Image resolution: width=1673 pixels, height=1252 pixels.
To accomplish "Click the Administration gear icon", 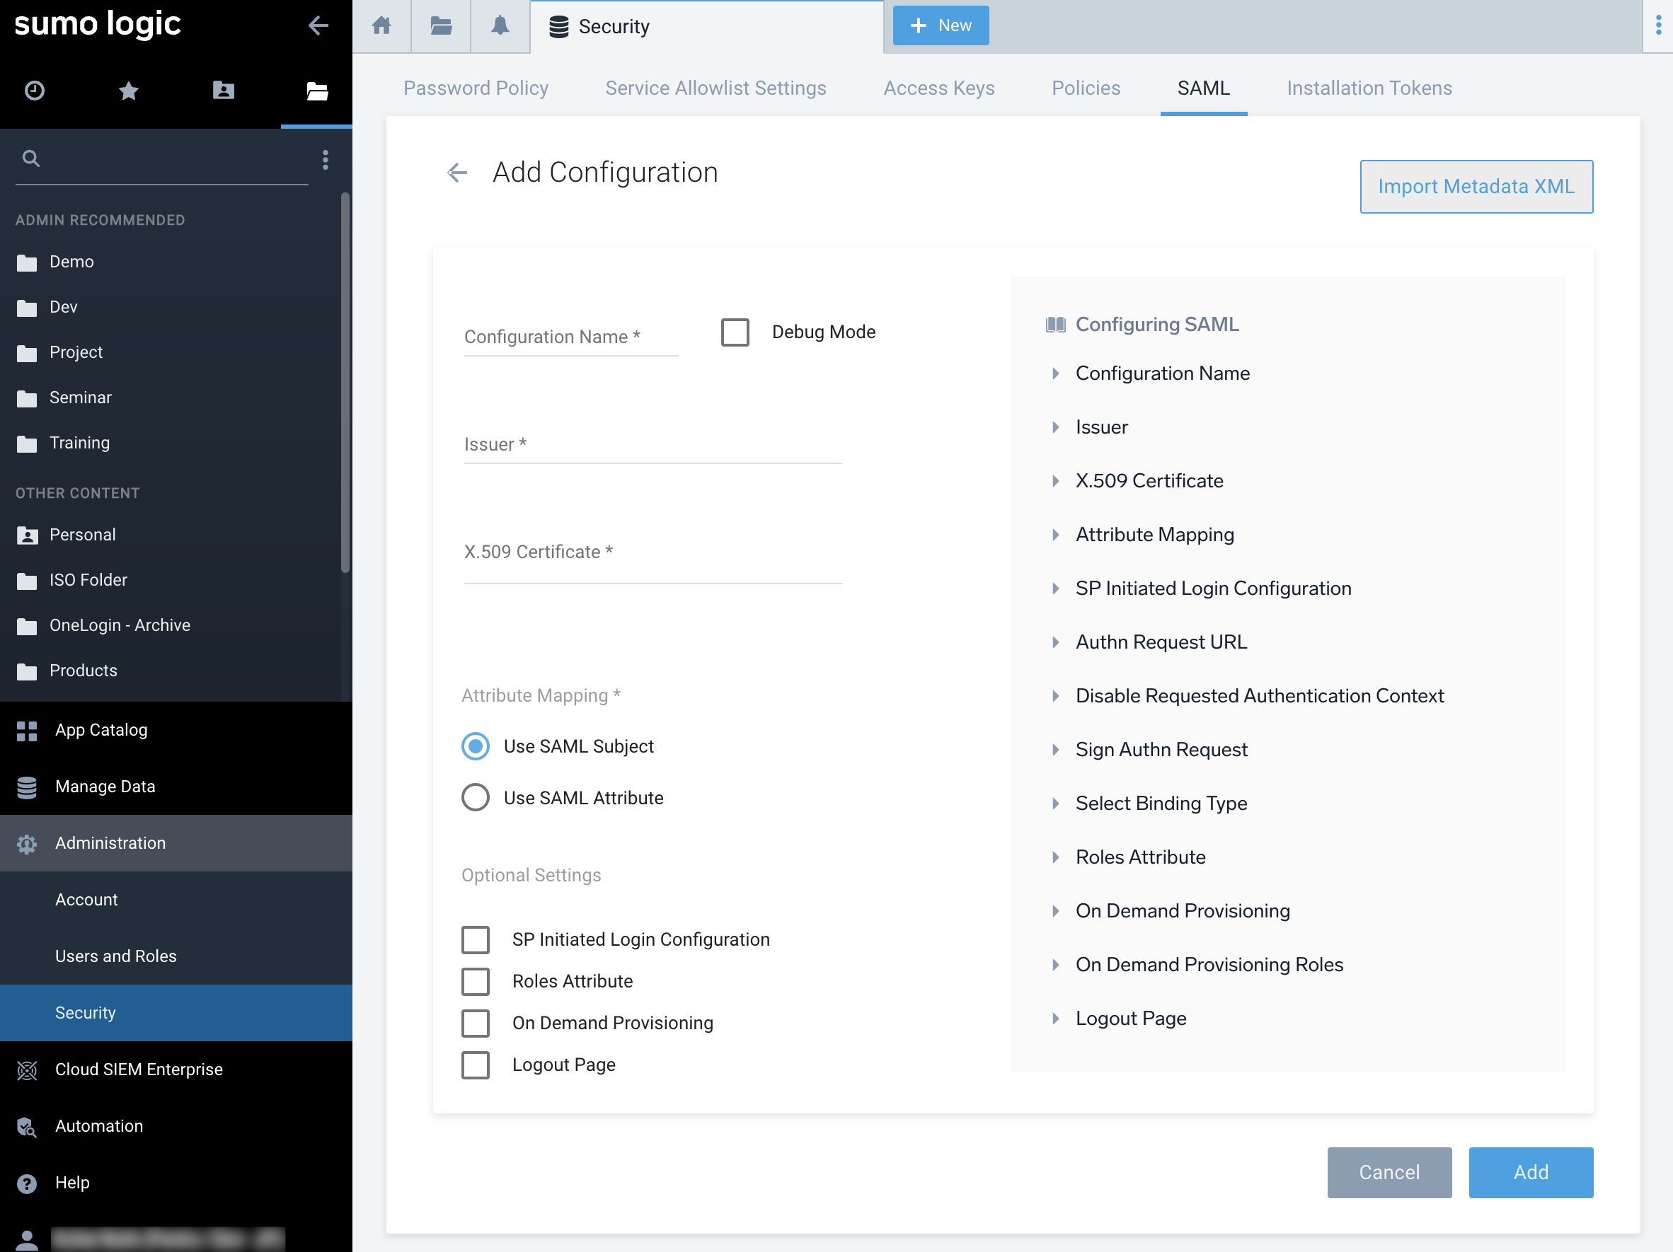I will (x=27, y=844).
